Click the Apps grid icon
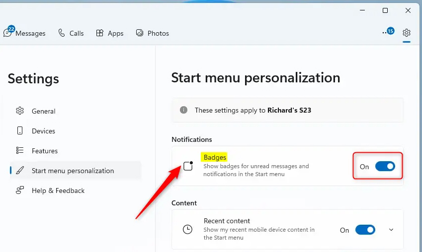The image size is (422, 252). pyautogui.click(x=100, y=33)
